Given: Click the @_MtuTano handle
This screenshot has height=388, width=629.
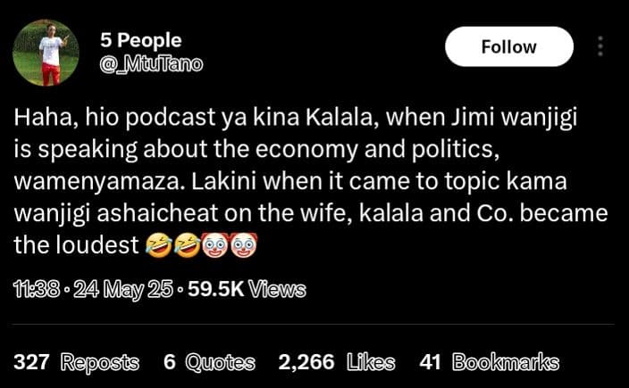Looking at the screenshot, I should pos(152,63).
